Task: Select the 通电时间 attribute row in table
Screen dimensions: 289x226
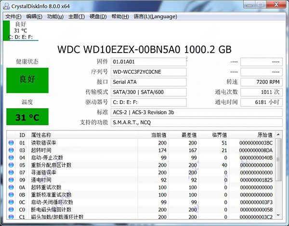Action: coord(141,180)
